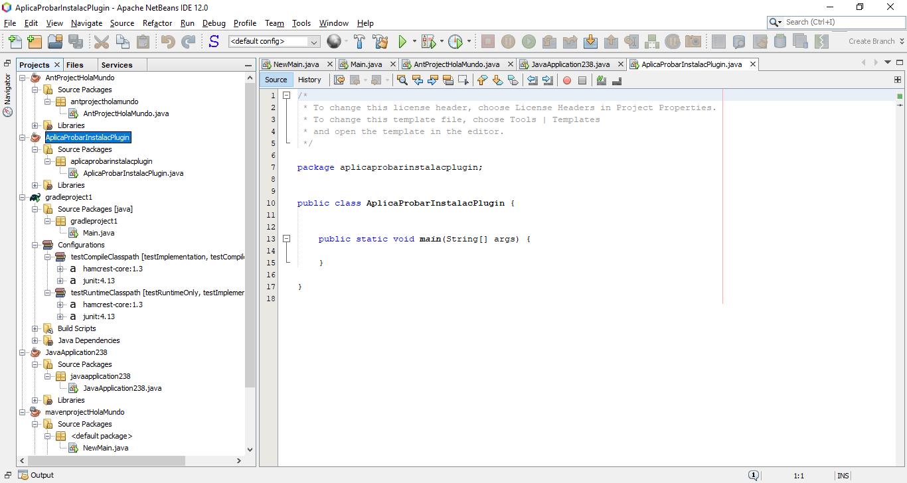Expand the Build Scripts node
Viewport: 907px width, 483px height.
pyautogui.click(x=35, y=328)
